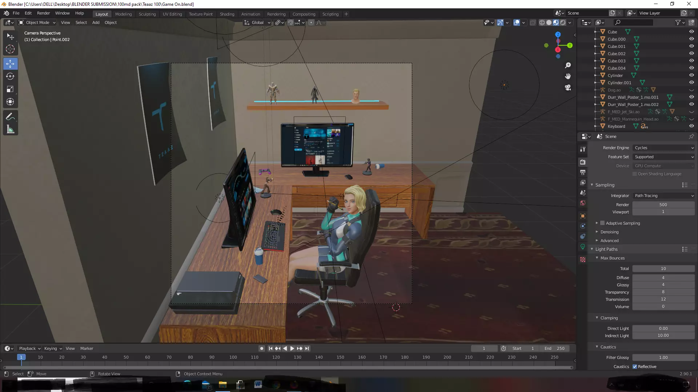The width and height of the screenshot is (698, 392).
Task: Click the Render samples value field
Action: pos(663,205)
